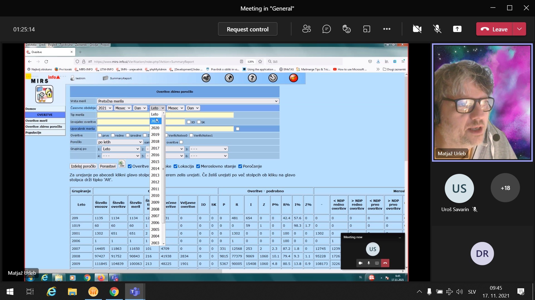Open the breakout rooms icon
Screen dimensions: 535x300
(367, 29)
